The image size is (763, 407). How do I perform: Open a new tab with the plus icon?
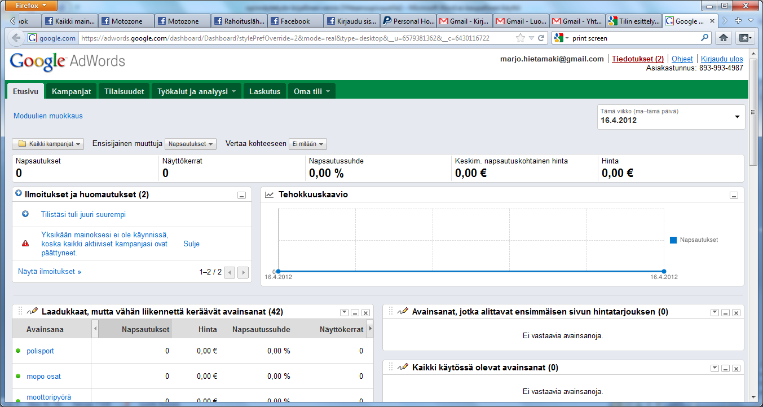click(x=738, y=20)
